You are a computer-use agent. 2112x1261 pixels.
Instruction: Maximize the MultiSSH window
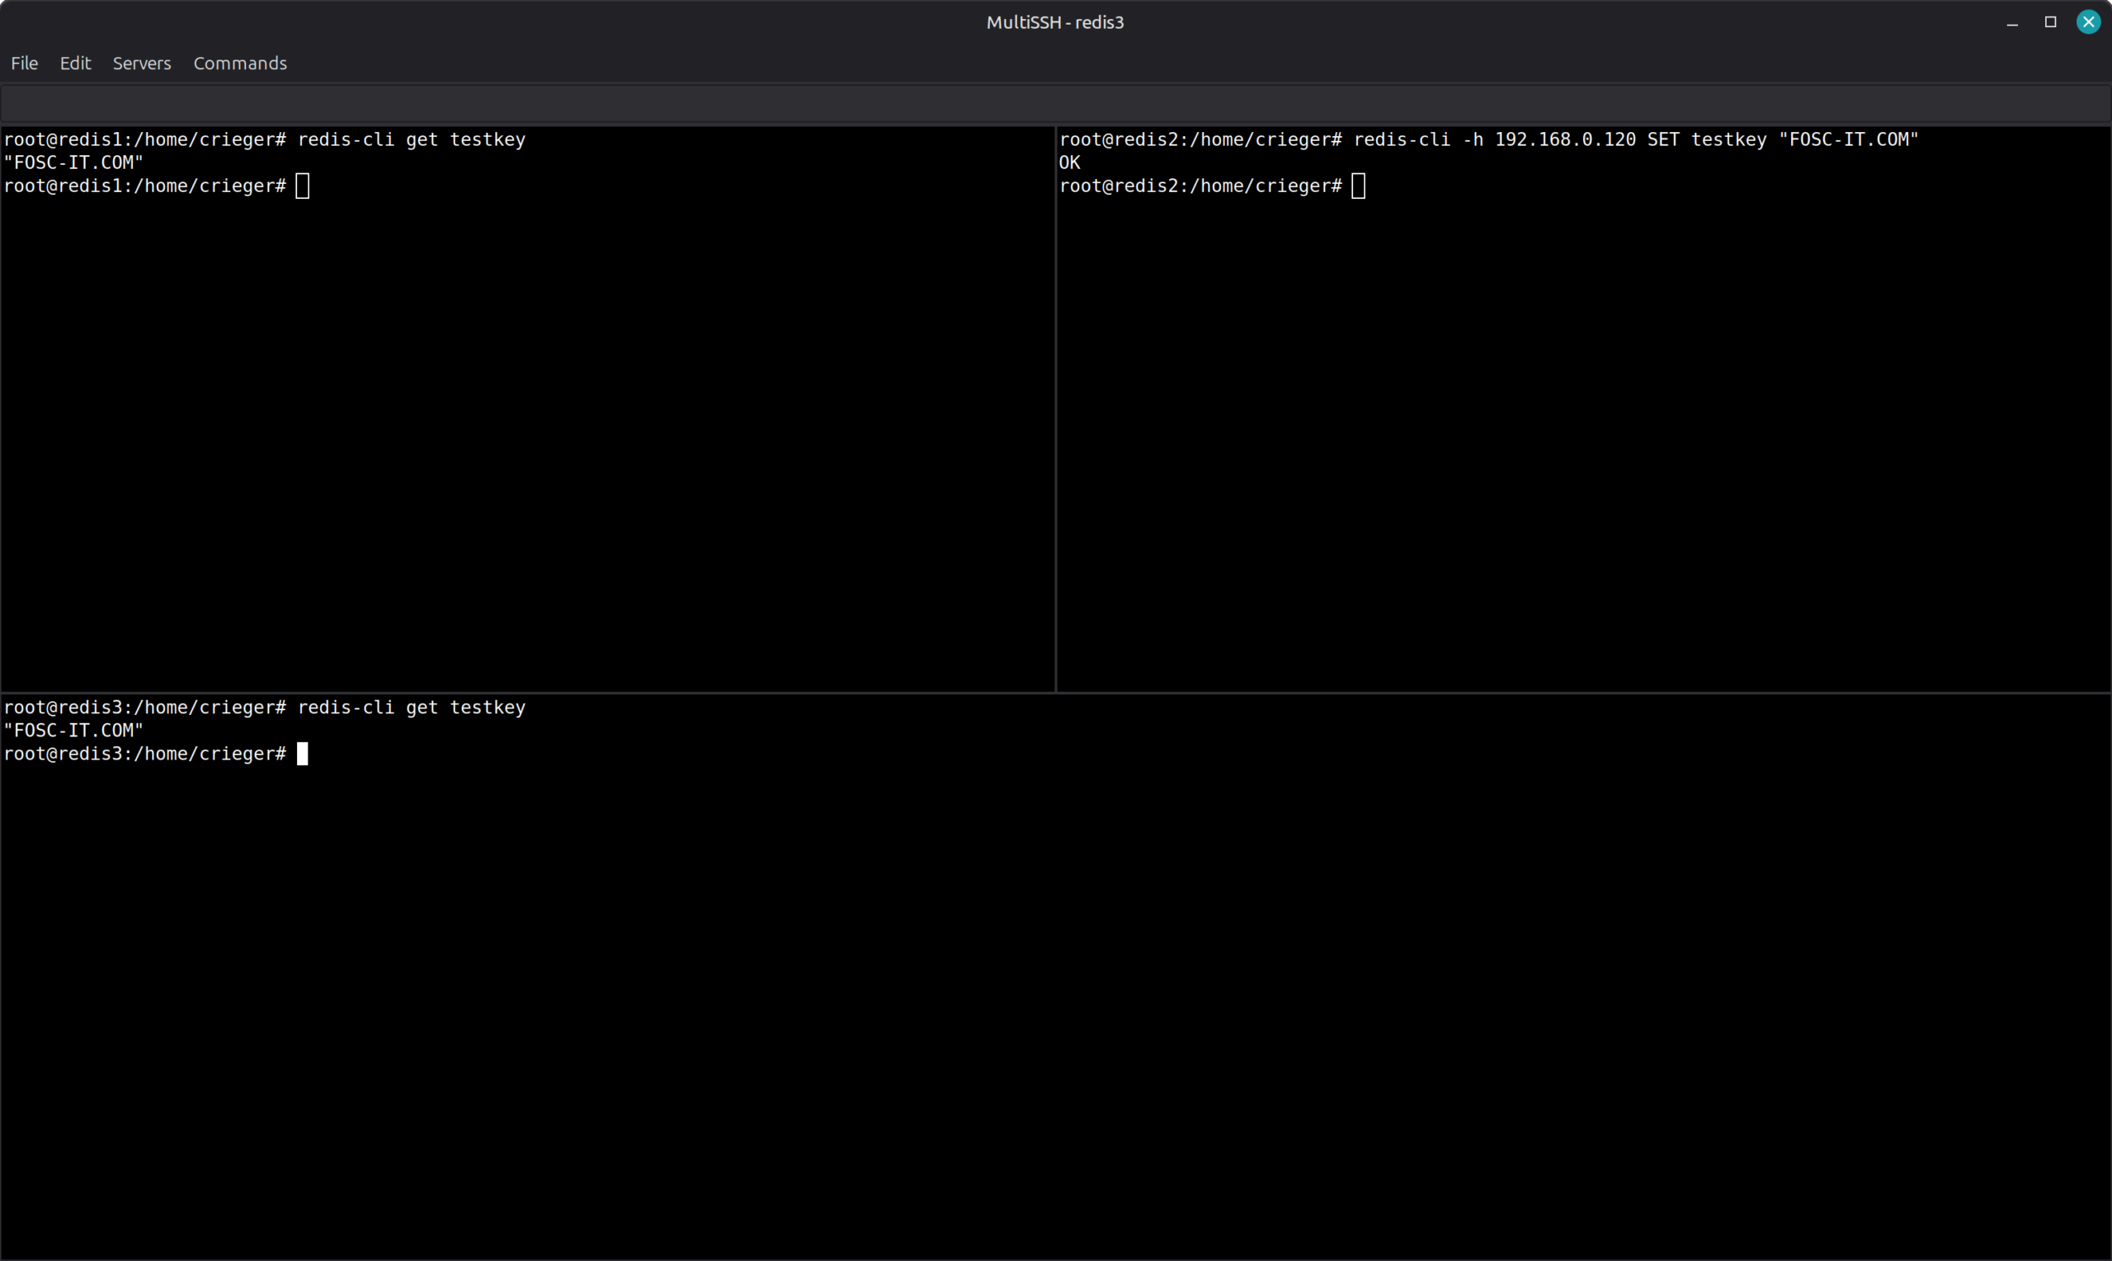[2050, 22]
